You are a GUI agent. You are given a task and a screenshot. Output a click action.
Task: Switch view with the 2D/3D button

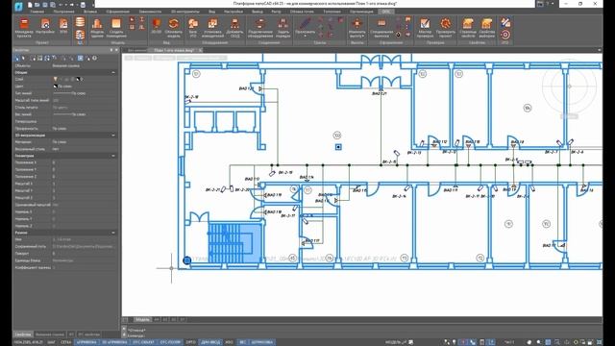[x=157, y=26]
